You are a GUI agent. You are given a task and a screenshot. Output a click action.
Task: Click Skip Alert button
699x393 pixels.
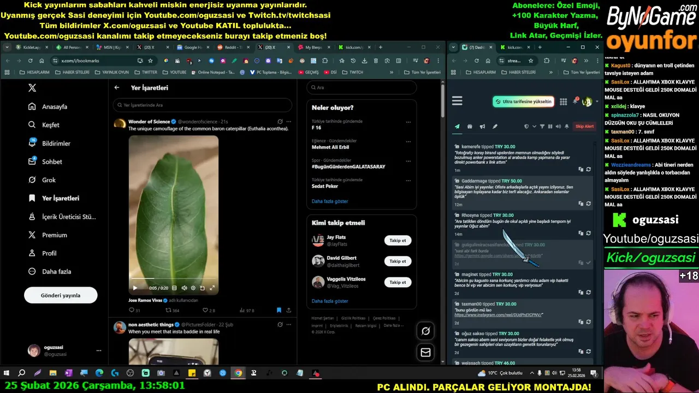584,127
